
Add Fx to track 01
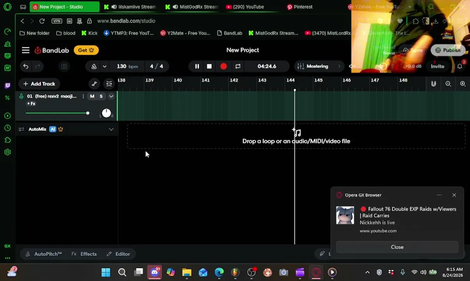tap(31, 104)
